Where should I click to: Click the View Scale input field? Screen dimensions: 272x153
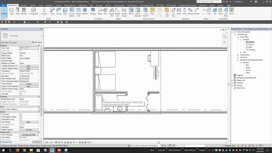tap(29, 48)
